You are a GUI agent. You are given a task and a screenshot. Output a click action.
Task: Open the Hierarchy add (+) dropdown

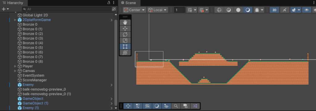point(6,9)
